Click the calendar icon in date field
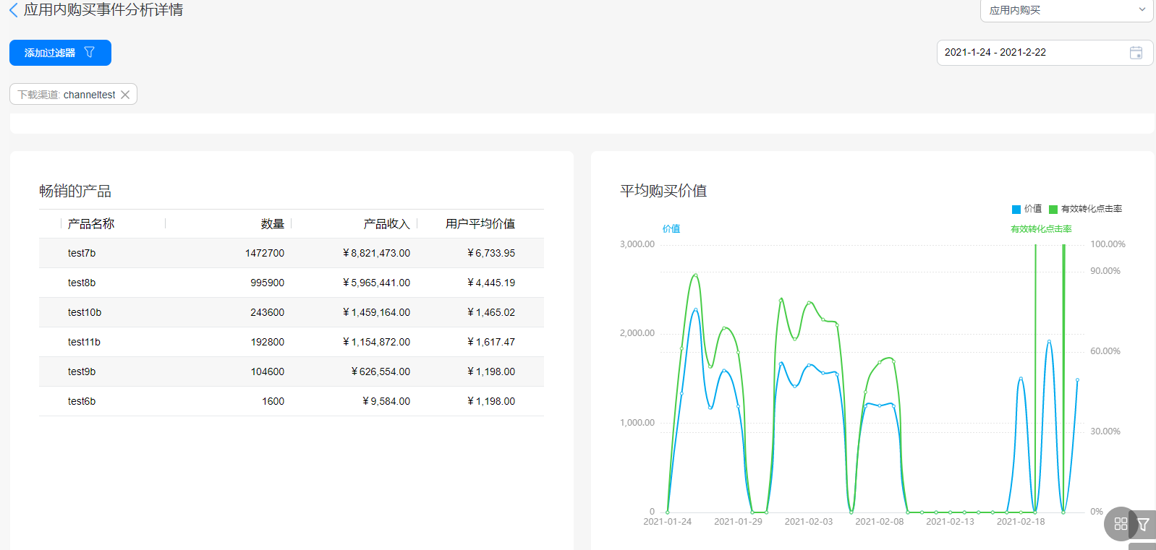 (x=1136, y=53)
